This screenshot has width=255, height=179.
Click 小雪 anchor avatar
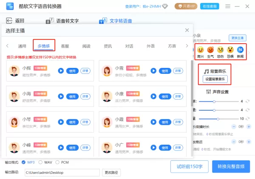pos(107,71)
